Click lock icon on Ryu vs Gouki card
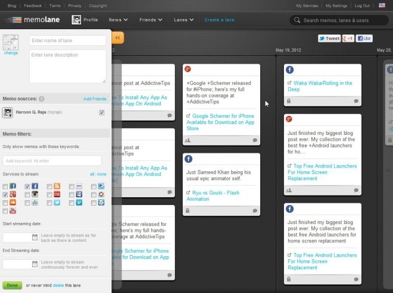 coord(188,210)
